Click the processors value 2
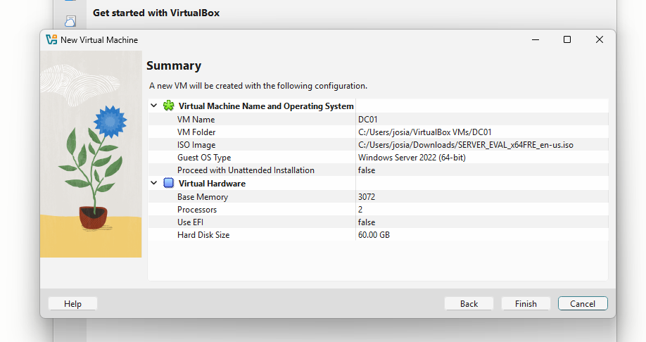Screen dimensions: 646x342 (360, 210)
